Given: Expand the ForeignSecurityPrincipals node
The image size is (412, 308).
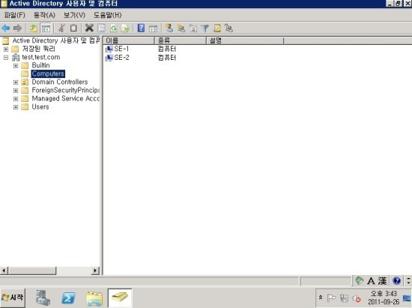Looking at the screenshot, I should [x=16, y=91].
